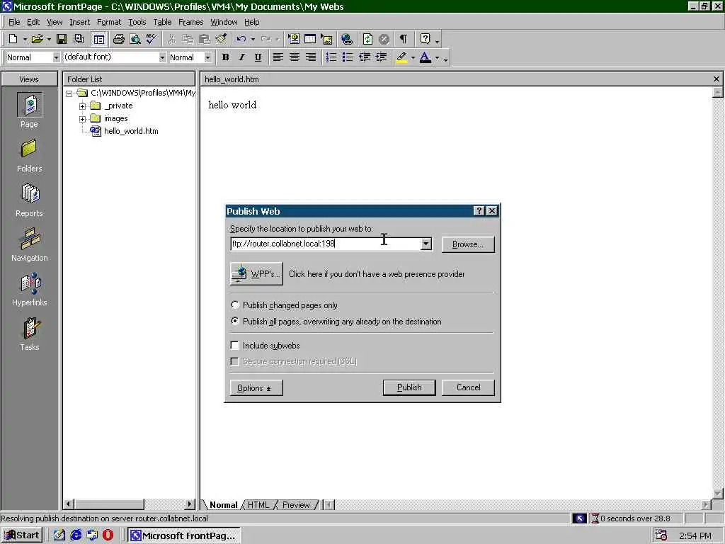
Task: Click the Print toolbar icon
Action: (x=118, y=40)
